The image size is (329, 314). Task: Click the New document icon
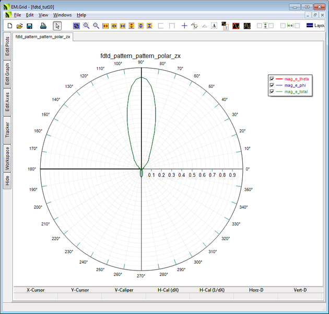(x=9, y=26)
